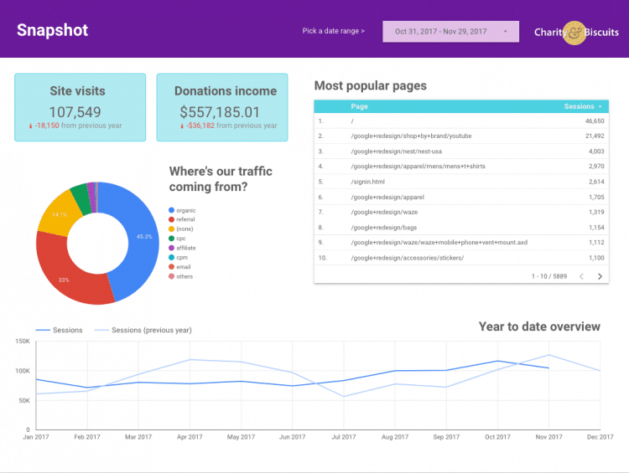
Task: Click the Sessions sort arrow icon
Action: point(600,106)
